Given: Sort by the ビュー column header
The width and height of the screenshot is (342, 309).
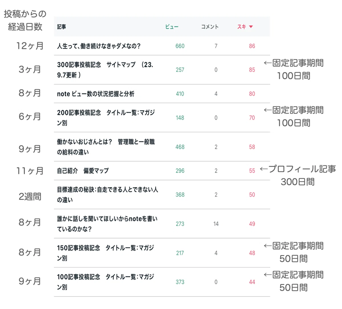Looking at the screenshot, I should pos(172,27).
